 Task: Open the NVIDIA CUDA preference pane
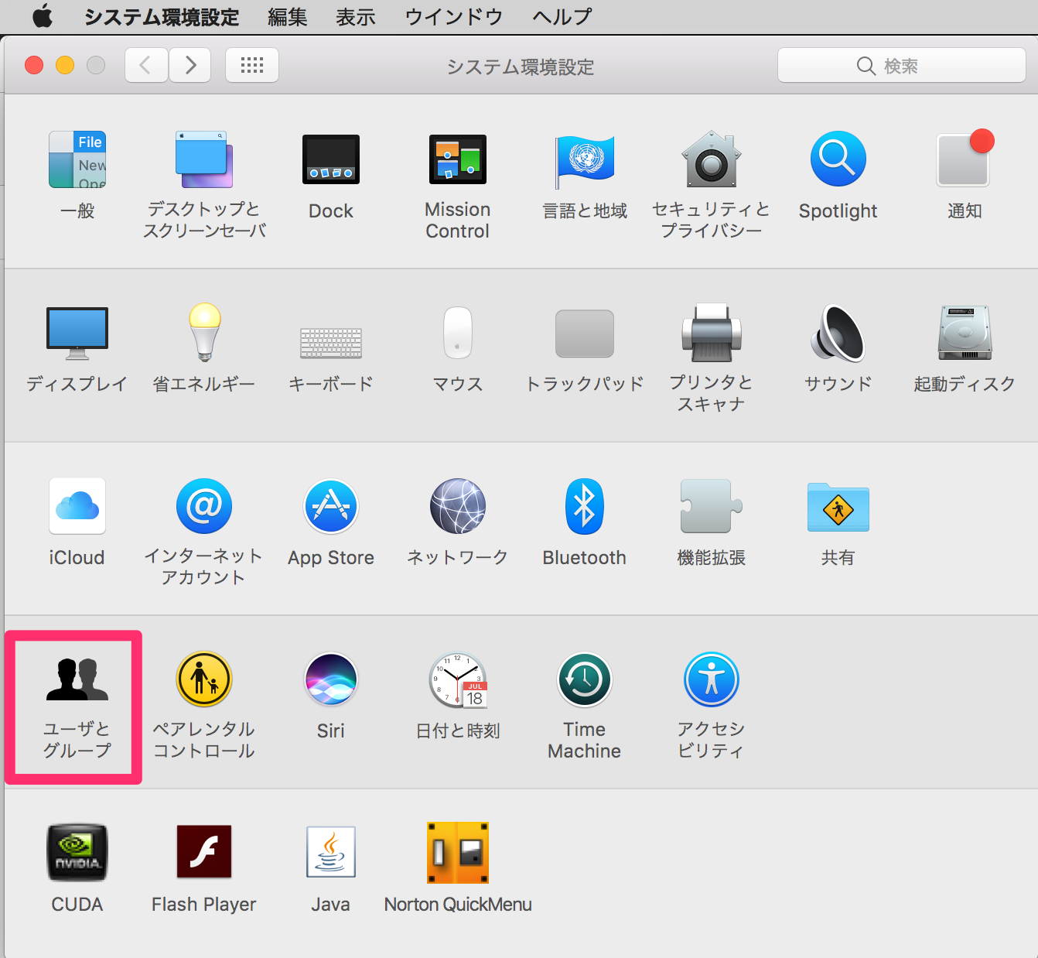point(77,853)
